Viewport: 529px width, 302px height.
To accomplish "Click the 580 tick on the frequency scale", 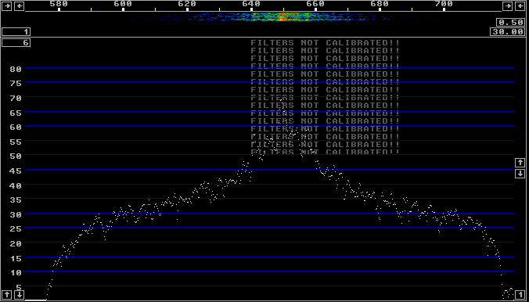I will click(x=59, y=9).
